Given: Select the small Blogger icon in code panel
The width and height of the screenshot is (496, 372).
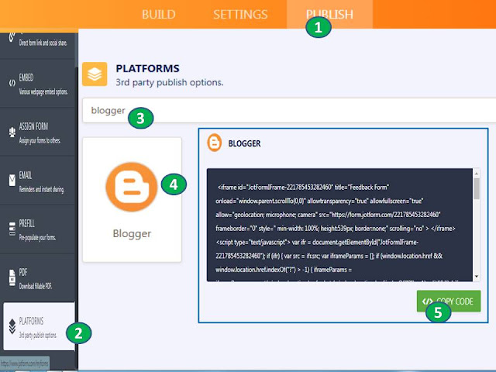Looking at the screenshot, I should coord(214,143).
